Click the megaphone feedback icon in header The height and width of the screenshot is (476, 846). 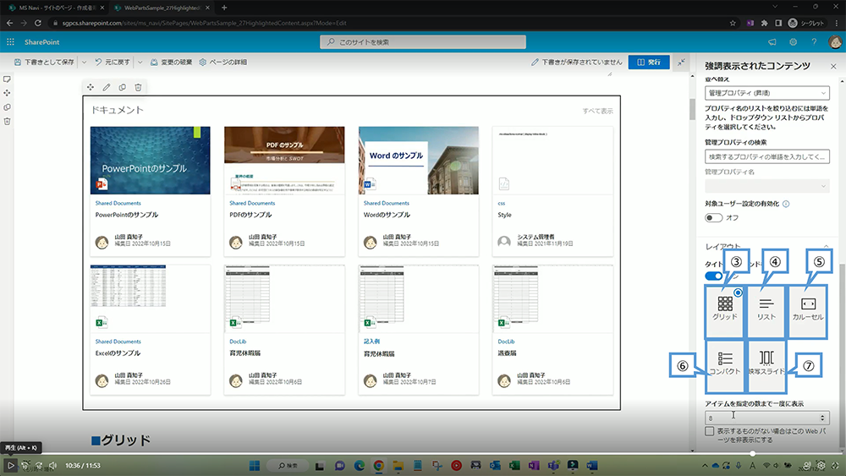[x=772, y=42]
